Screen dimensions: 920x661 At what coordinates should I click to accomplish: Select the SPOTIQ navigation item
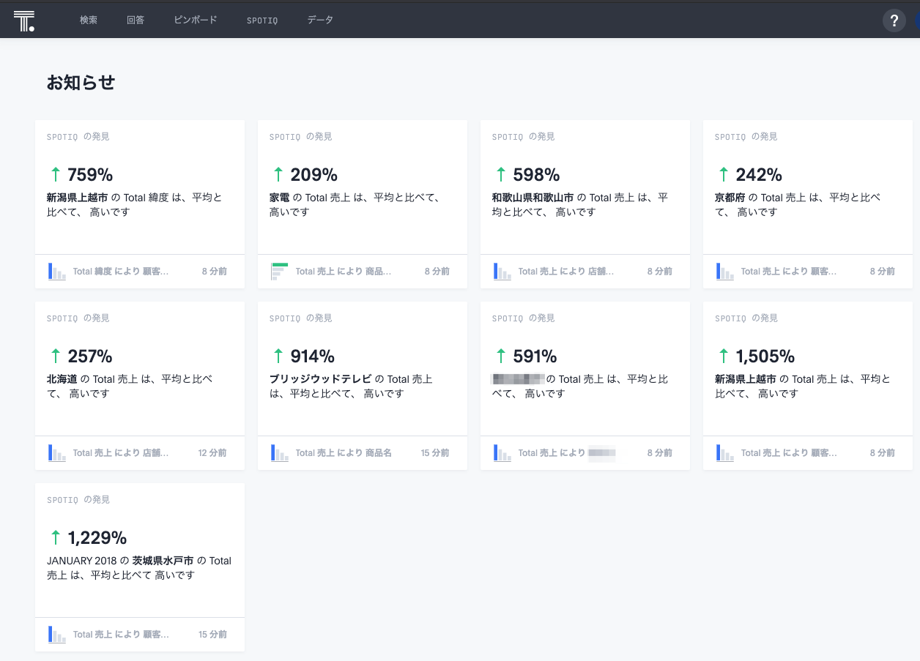[x=262, y=20]
